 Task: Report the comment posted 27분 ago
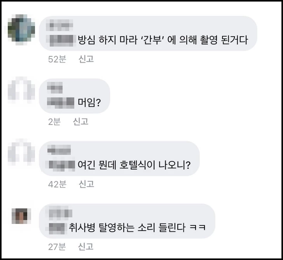(x=86, y=247)
